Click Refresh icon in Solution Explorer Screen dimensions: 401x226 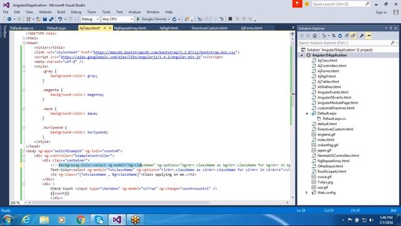click(x=340, y=36)
